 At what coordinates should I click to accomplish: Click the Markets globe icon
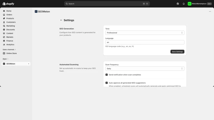point(4,37)
